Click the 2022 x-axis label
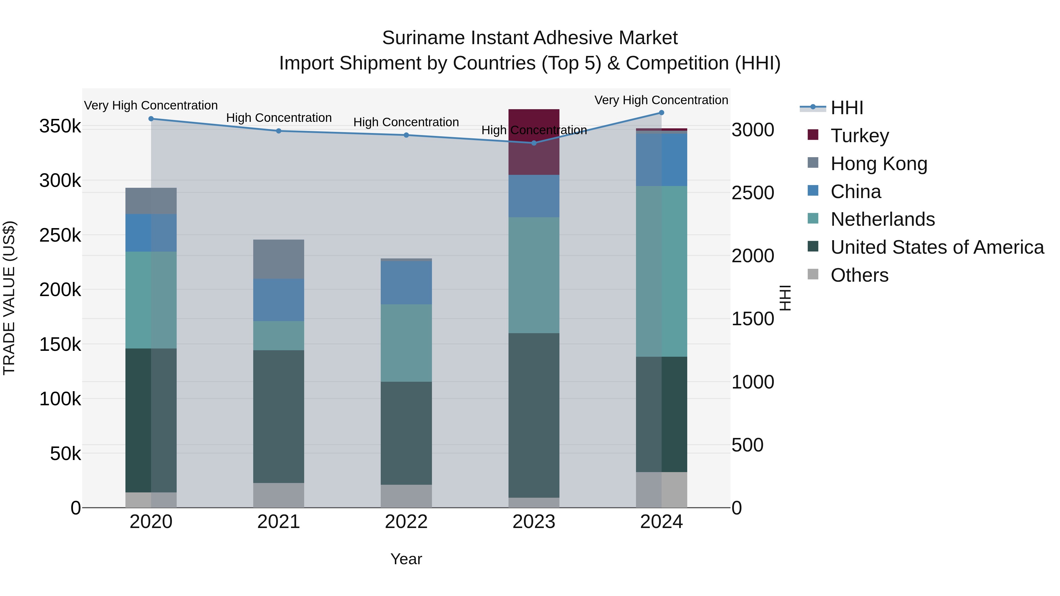Image resolution: width=1060 pixels, height=596 pixels. point(406,522)
